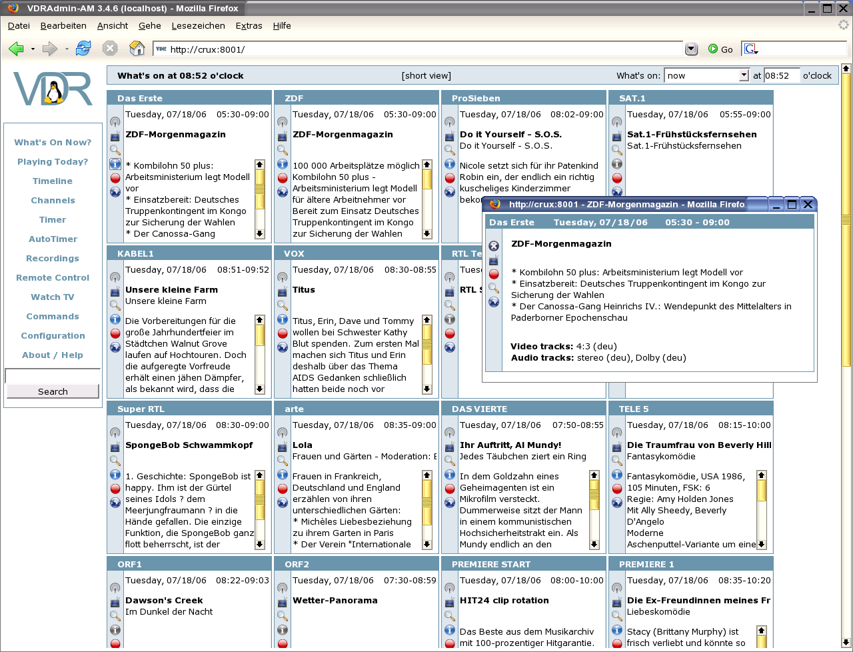
Task: Switch to the short view link
Action: pos(426,76)
